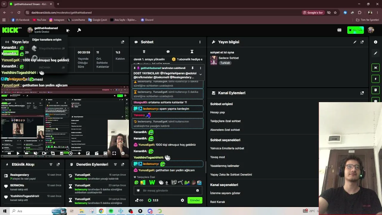Screen dimensions: 382x215
Task: Toggle activity feed lightning icon in sidebar
Action: (x=376, y=79)
